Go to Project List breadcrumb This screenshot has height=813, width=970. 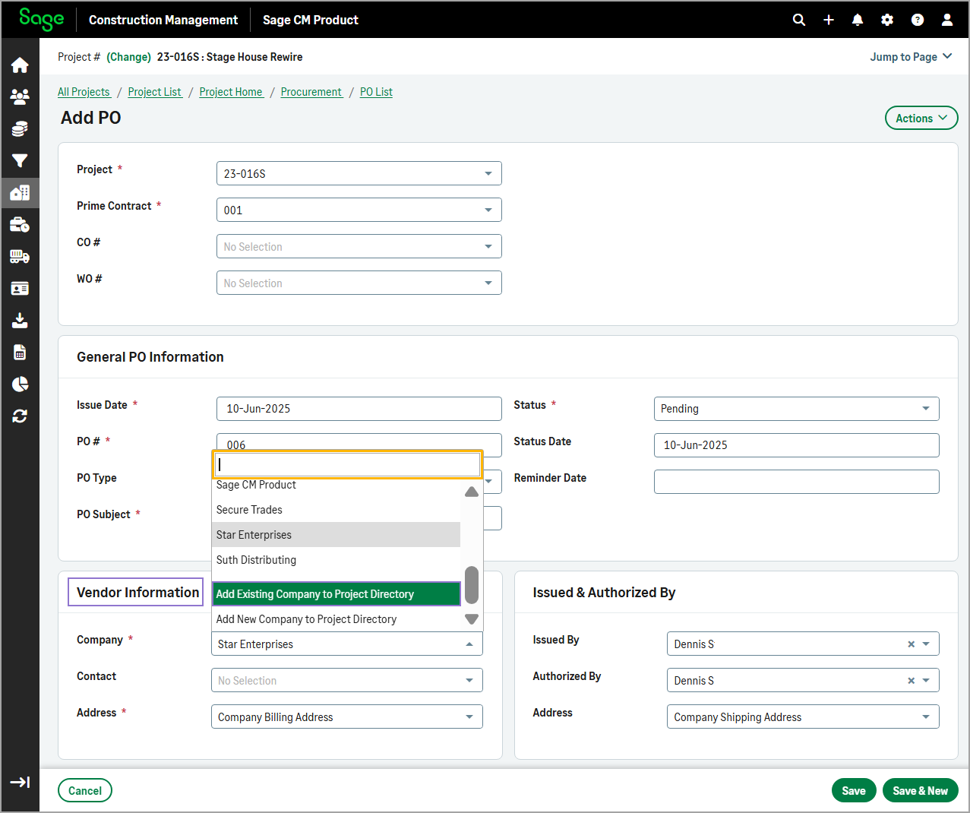[155, 92]
